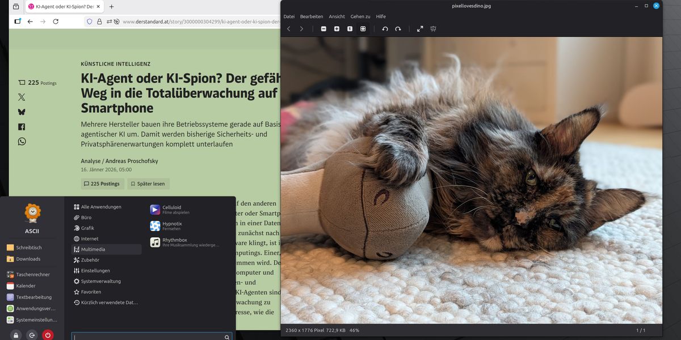Rotate the image counterclockwise
681x340 pixels.
click(x=385, y=29)
